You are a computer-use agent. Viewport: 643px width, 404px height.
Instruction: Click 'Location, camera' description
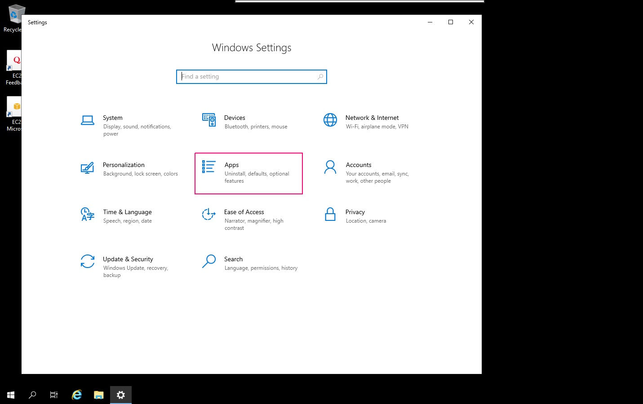pyautogui.click(x=366, y=221)
